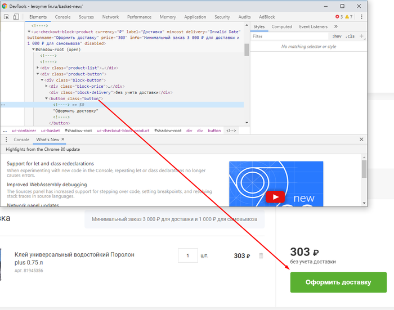This screenshot has height=310, width=394.
Task: Open the drawer's three-dot menu
Action: 7,140
